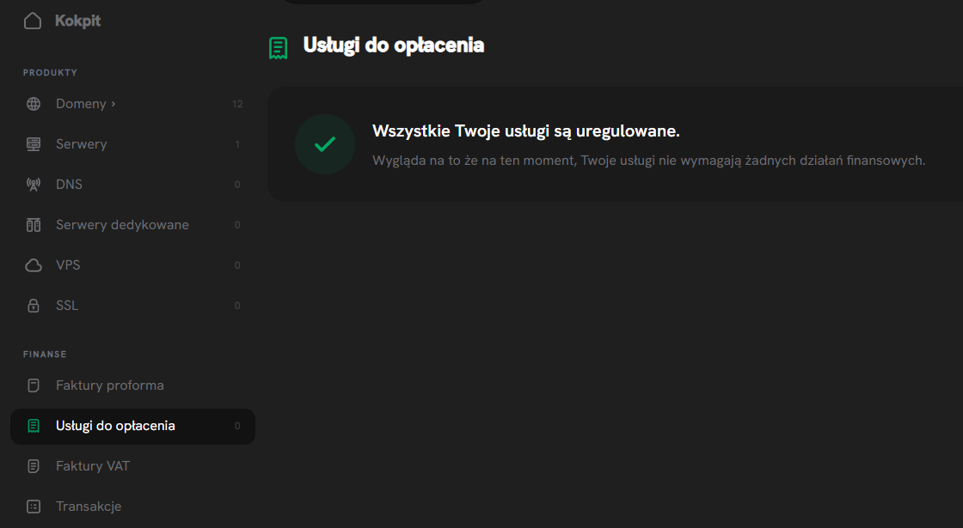
Task: Open the Transakcje section
Action: point(89,506)
